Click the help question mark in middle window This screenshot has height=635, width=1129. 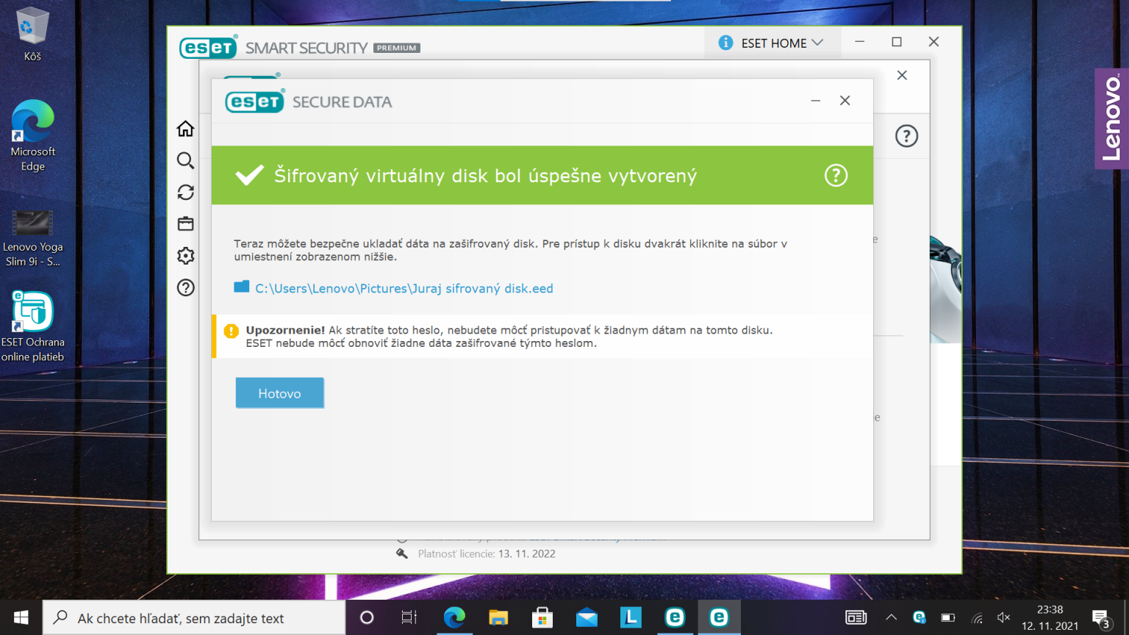906,136
